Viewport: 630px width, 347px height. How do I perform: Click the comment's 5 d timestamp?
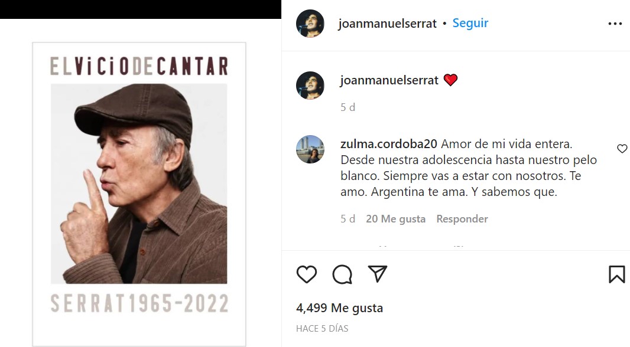(x=348, y=219)
